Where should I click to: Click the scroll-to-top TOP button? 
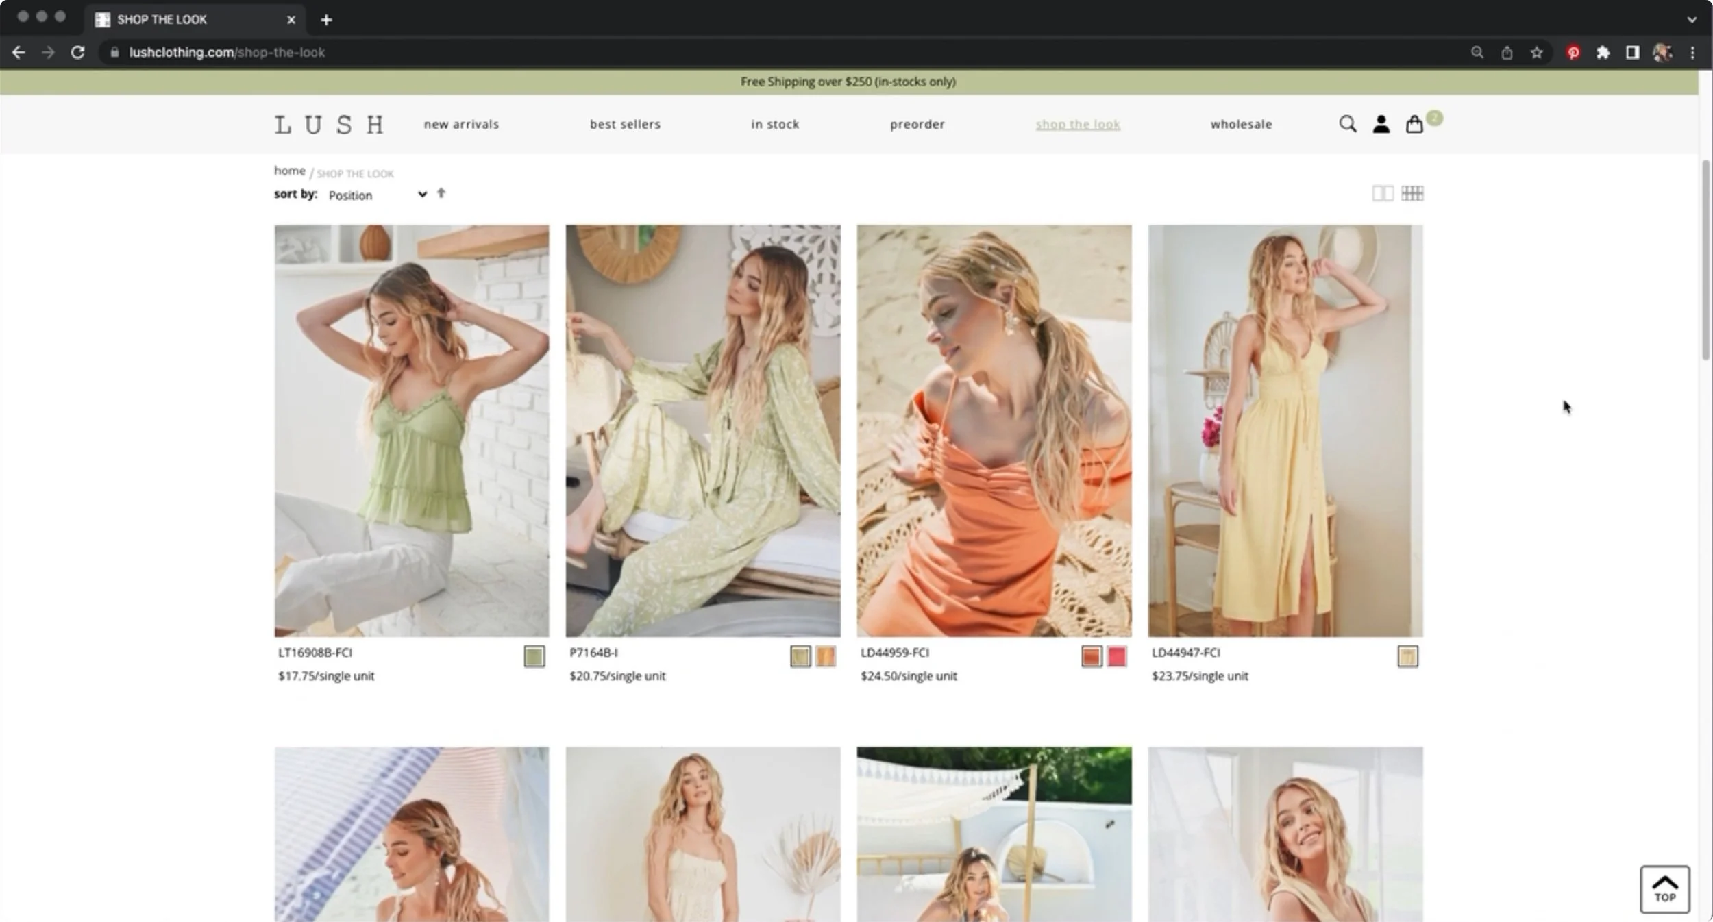[x=1664, y=888]
